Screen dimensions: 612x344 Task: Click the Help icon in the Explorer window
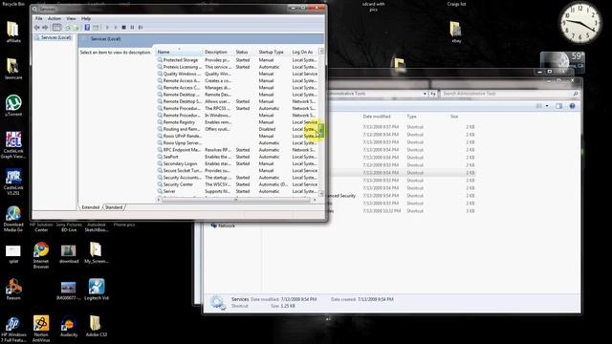point(572,106)
